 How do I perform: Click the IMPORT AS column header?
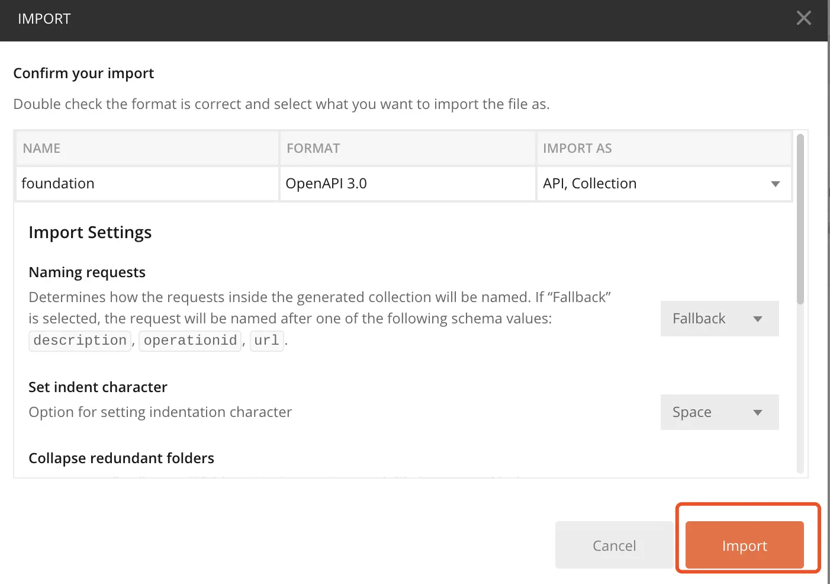(577, 148)
